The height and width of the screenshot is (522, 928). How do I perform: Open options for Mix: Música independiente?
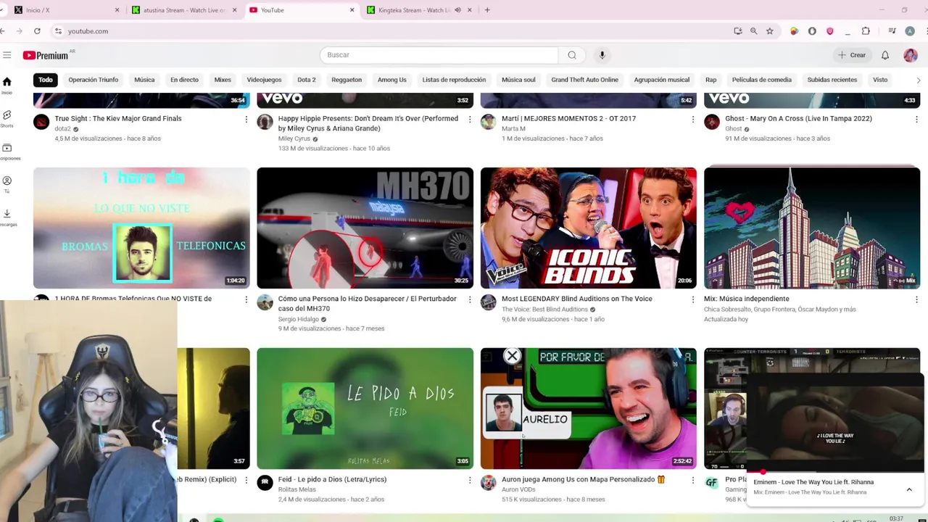point(916,299)
